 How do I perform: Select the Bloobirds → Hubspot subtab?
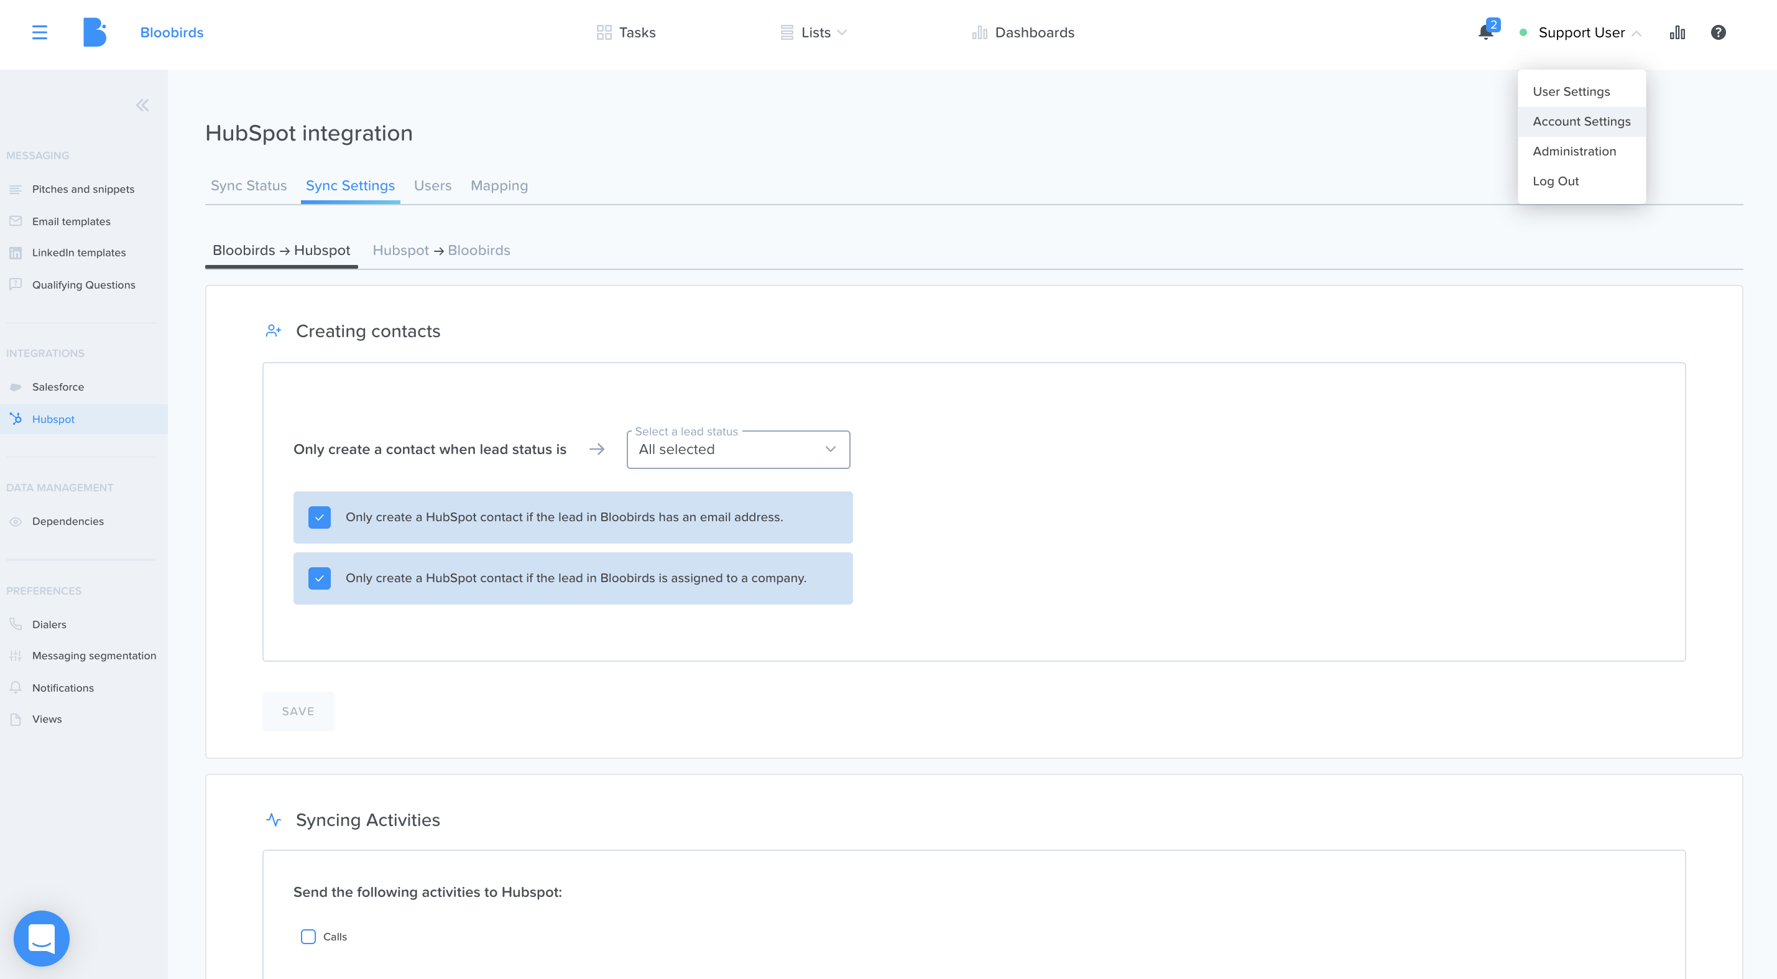coord(282,251)
